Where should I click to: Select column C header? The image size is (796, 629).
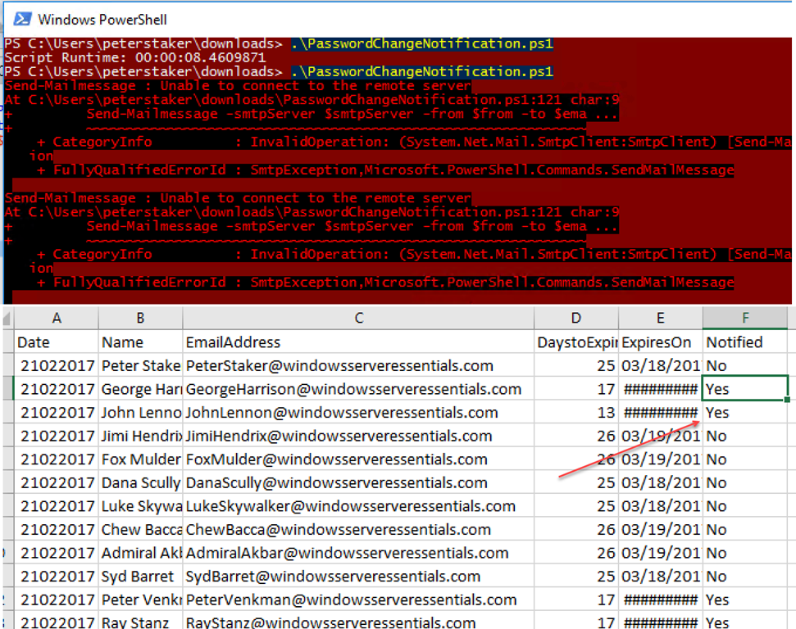[x=357, y=319]
